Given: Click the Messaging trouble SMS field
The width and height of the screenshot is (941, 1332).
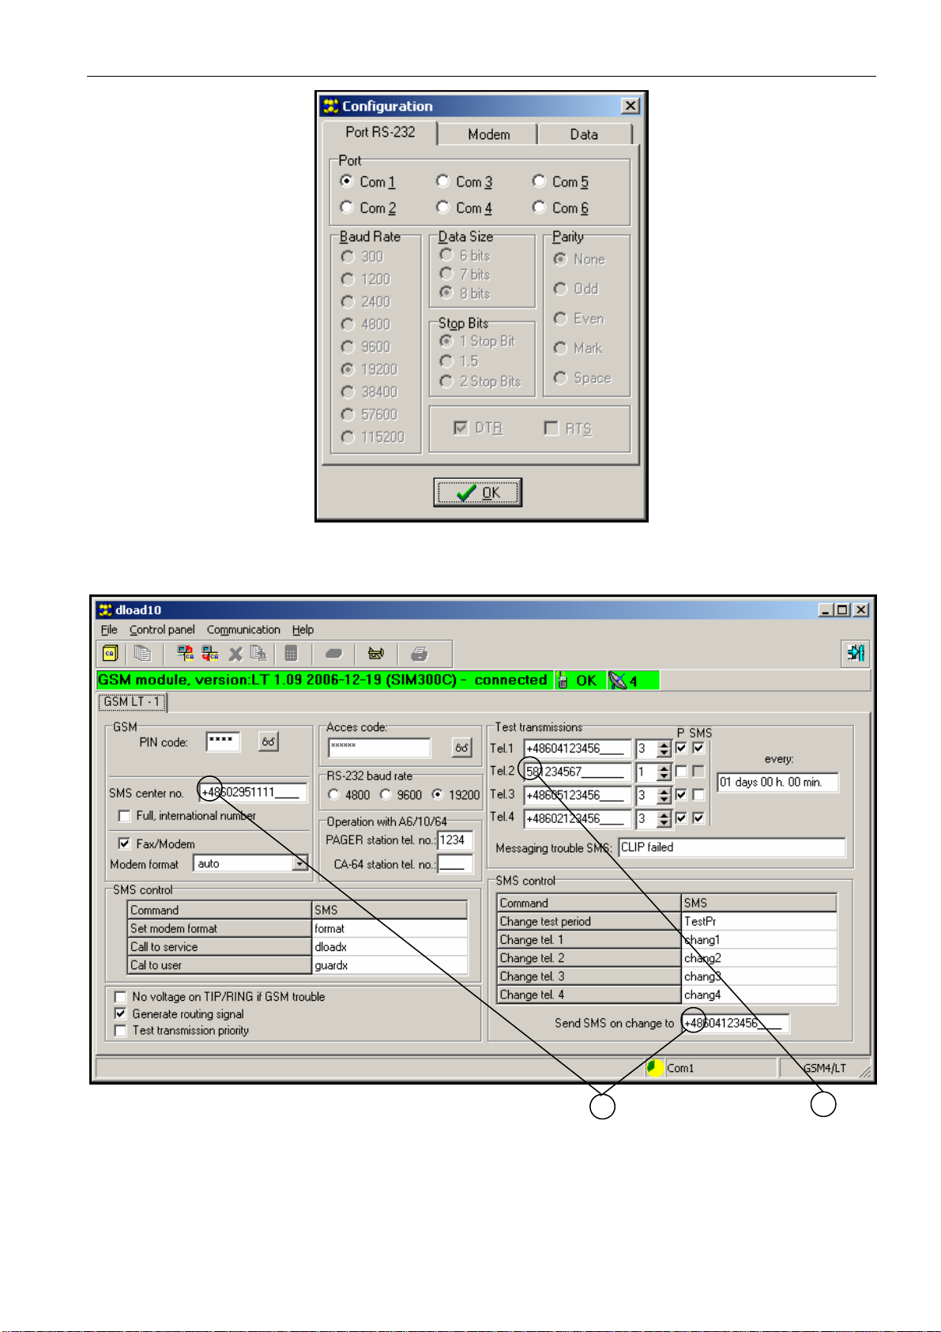Looking at the screenshot, I should pos(732,847).
